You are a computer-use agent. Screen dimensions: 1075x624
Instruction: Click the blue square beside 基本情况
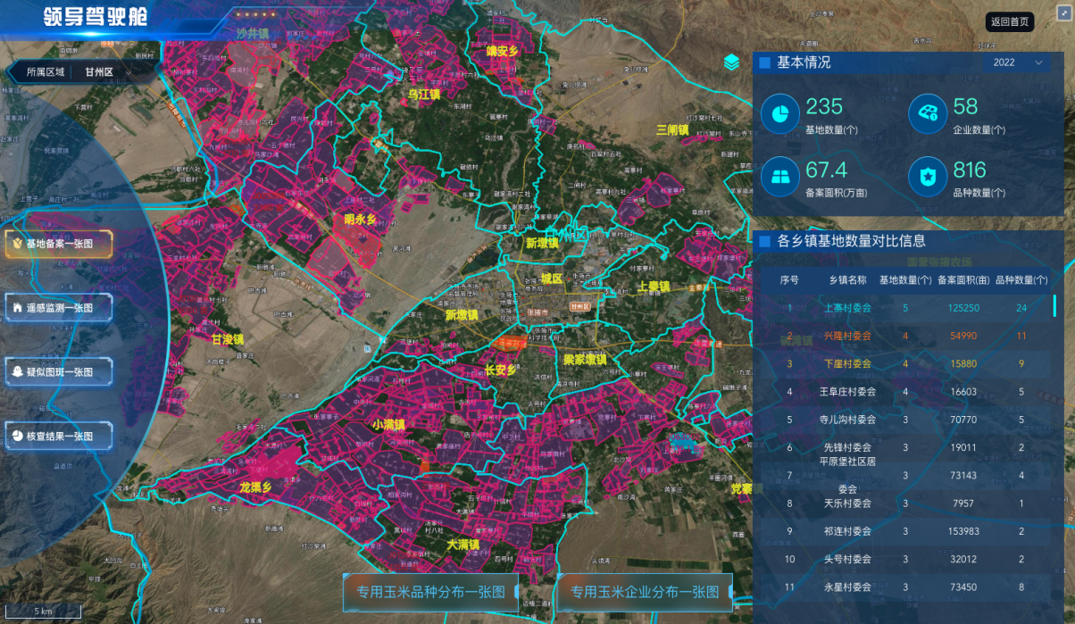tap(764, 62)
